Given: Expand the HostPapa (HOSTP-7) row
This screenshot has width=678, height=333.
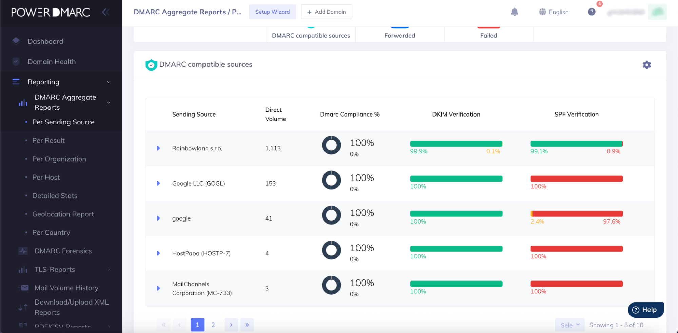Looking at the screenshot, I should (x=158, y=253).
